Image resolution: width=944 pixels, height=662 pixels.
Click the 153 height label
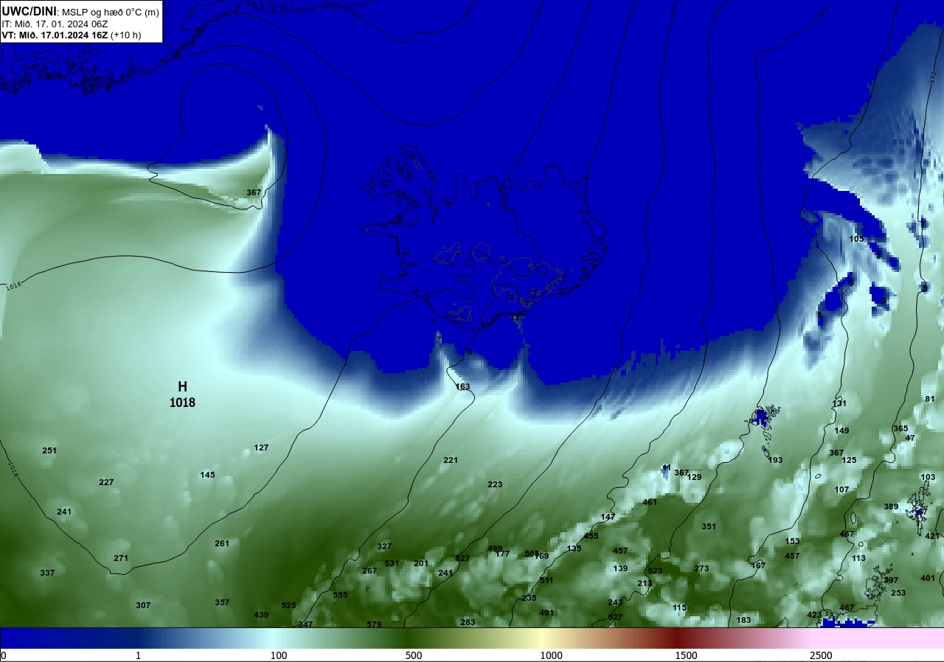point(792,541)
